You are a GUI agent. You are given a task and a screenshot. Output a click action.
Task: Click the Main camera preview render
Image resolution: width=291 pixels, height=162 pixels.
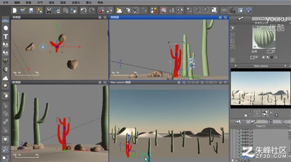[x=260, y=88]
